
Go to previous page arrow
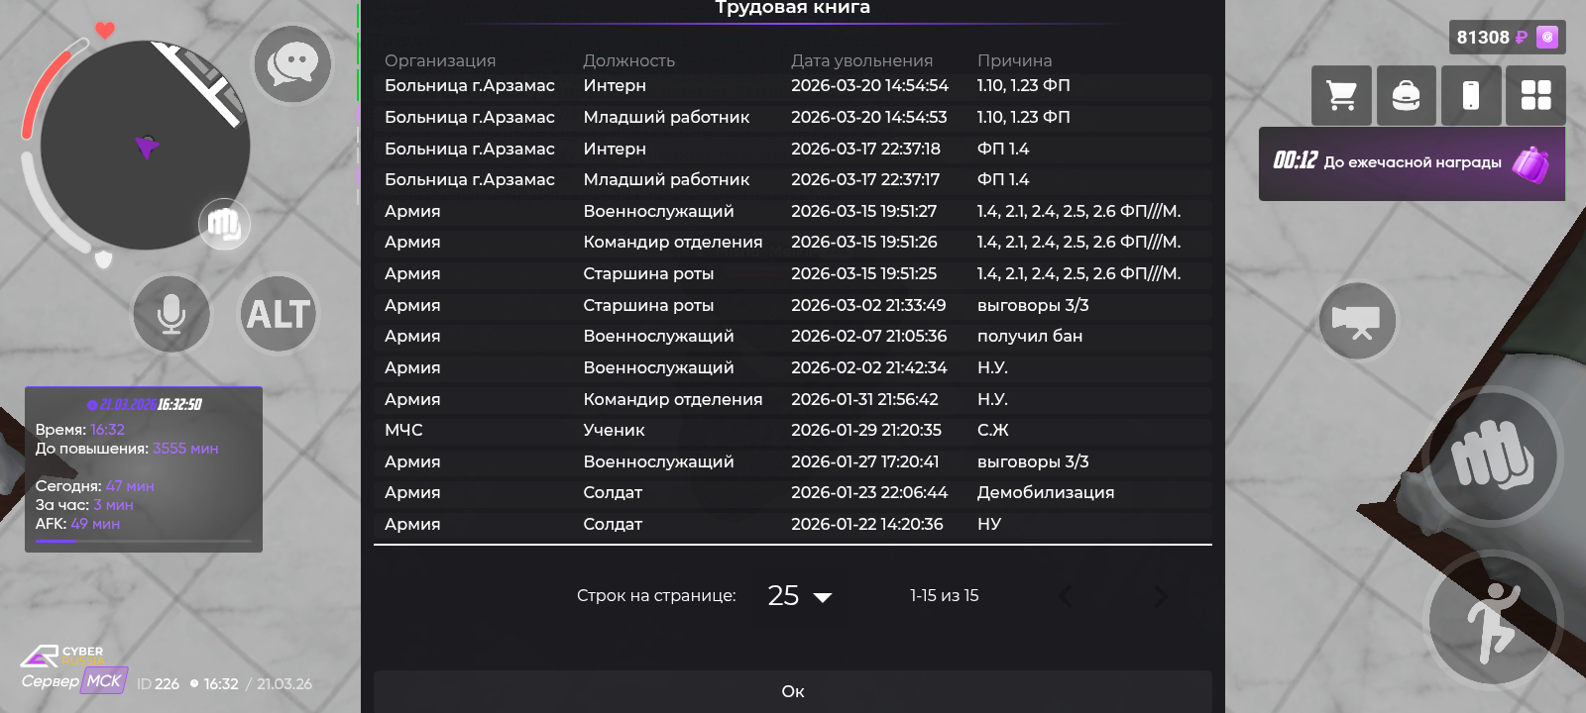(x=1067, y=596)
